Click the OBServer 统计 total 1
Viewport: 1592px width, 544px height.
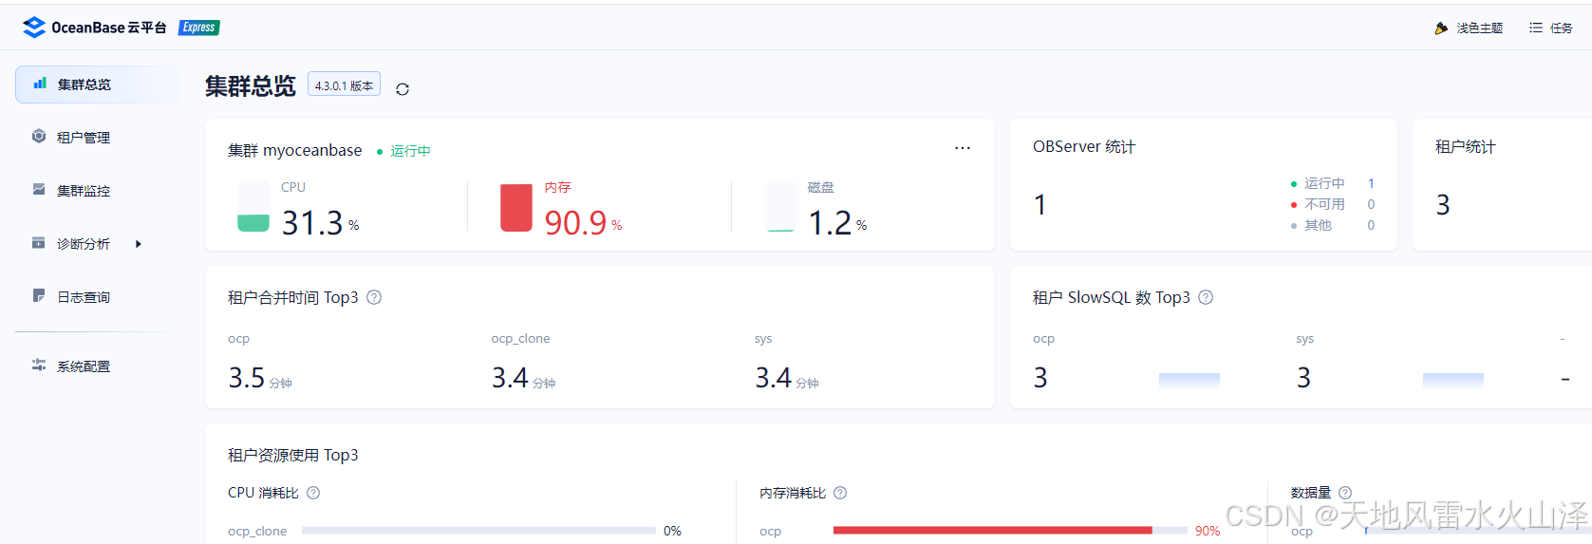[1040, 205]
